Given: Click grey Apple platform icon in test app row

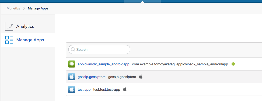Looking at the screenshot, I should [125, 89].
